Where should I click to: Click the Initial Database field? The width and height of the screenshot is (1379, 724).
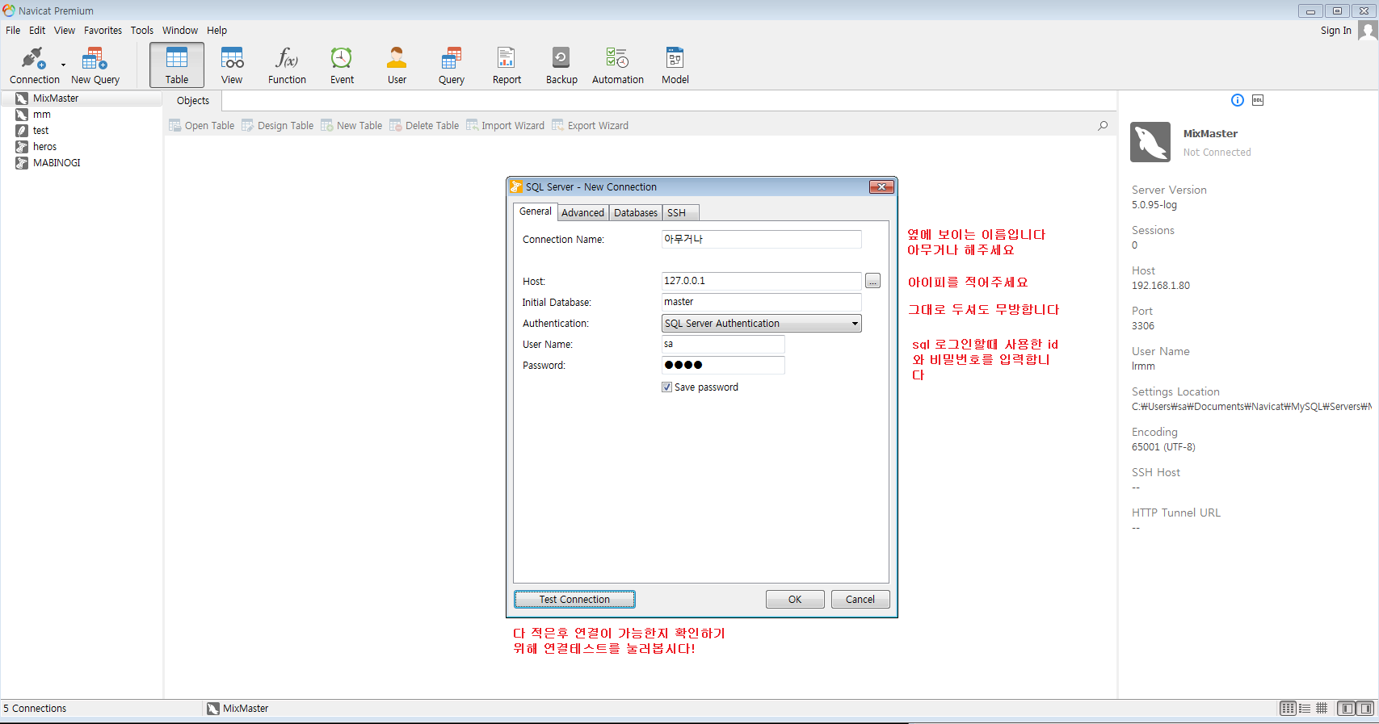click(x=761, y=302)
